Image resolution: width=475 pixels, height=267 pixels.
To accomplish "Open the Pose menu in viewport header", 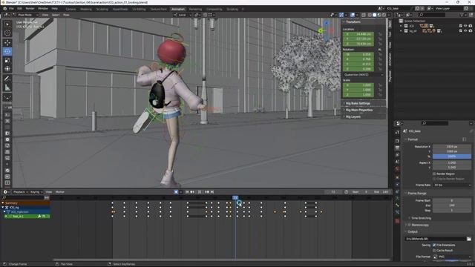I will pos(66,15).
